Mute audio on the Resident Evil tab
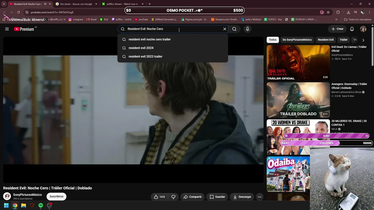This screenshot has width=374, height=210. pos(45,4)
